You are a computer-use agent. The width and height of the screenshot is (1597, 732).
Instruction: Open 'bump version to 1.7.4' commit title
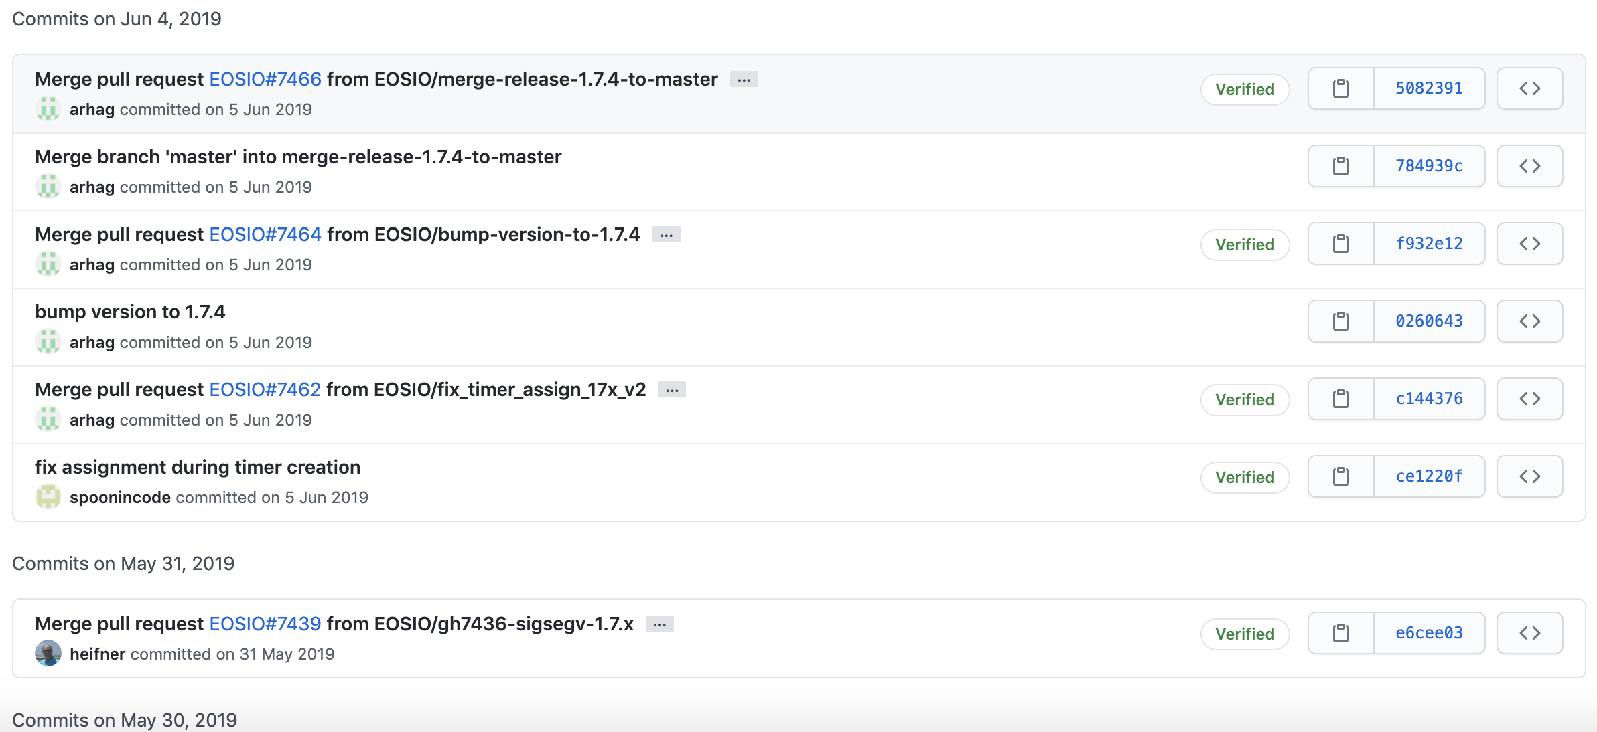point(130,312)
